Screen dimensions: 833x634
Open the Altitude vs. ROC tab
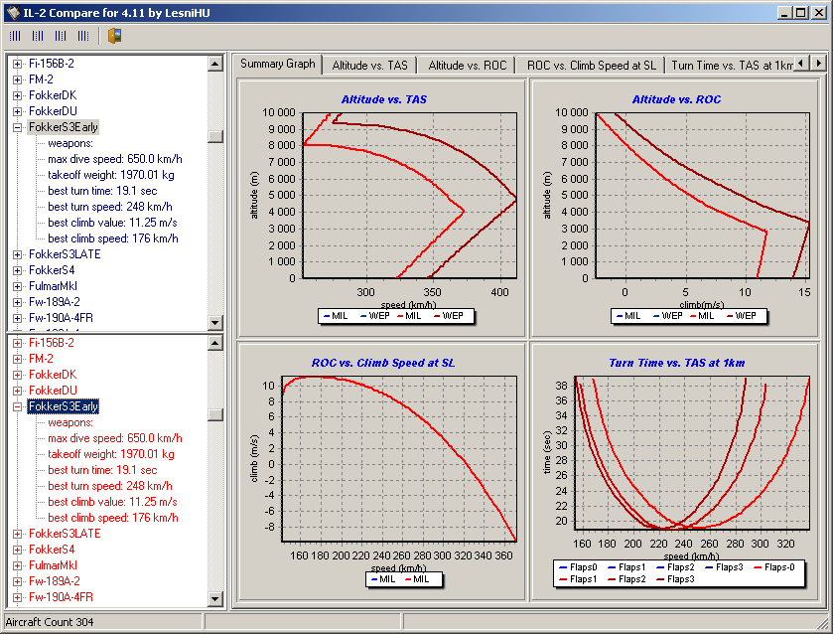pos(467,66)
